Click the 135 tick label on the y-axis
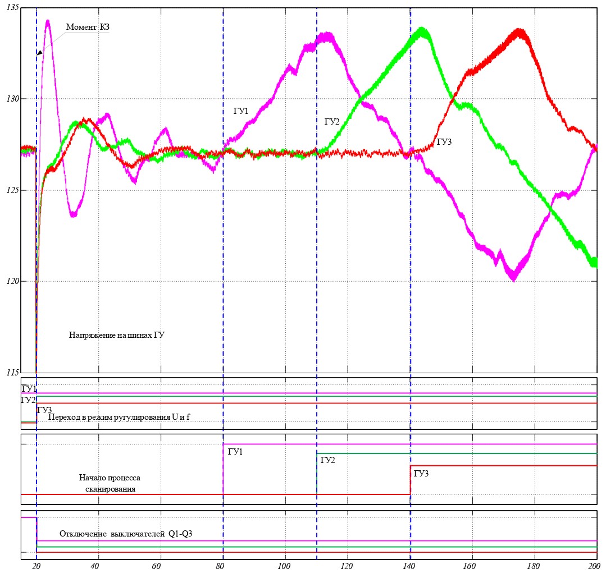The height and width of the screenshot is (573, 606). coord(11,8)
